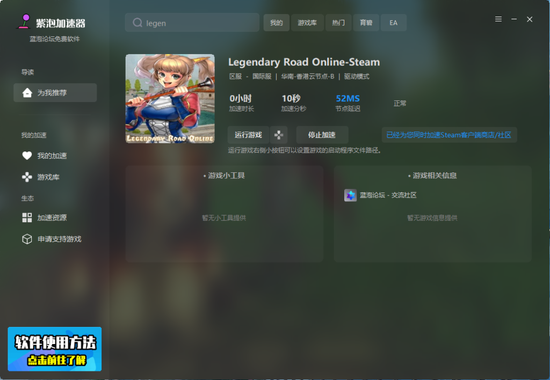Click the grid icon beside 加速资源
550x380 pixels.
(x=27, y=218)
